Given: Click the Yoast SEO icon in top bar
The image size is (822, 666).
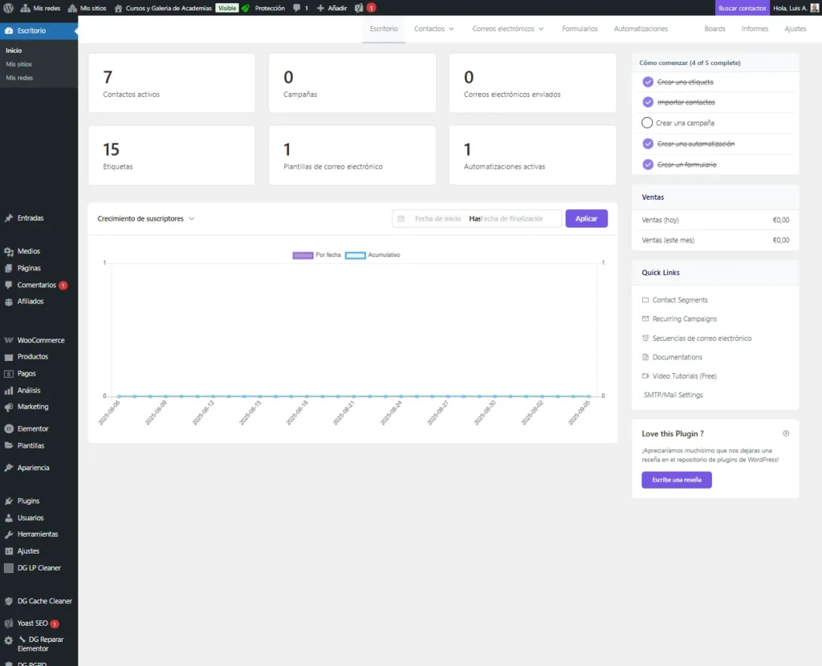Looking at the screenshot, I should coord(359,8).
